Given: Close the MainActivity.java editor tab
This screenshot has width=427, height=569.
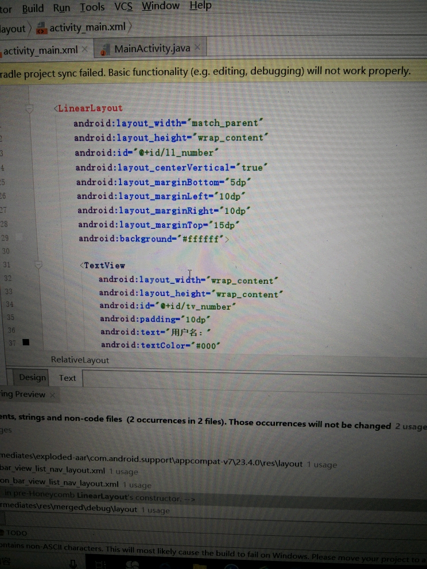Looking at the screenshot, I should [x=197, y=47].
